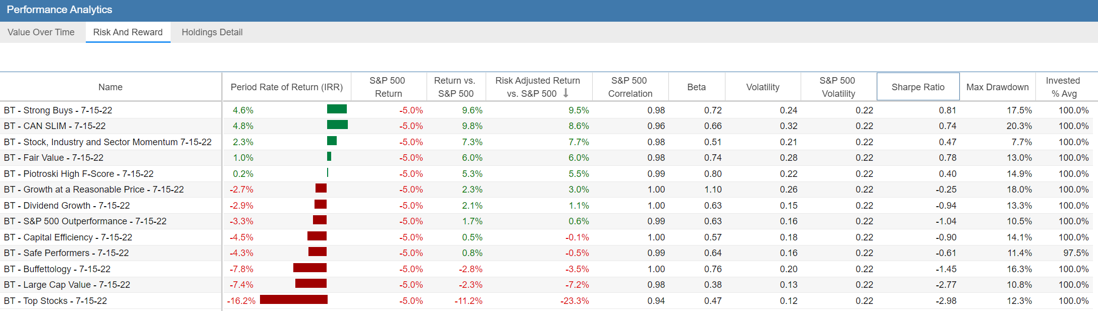Click the Invested % Avg column header
Viewport: 1098px width, 311px height.
pos(1063,87)
